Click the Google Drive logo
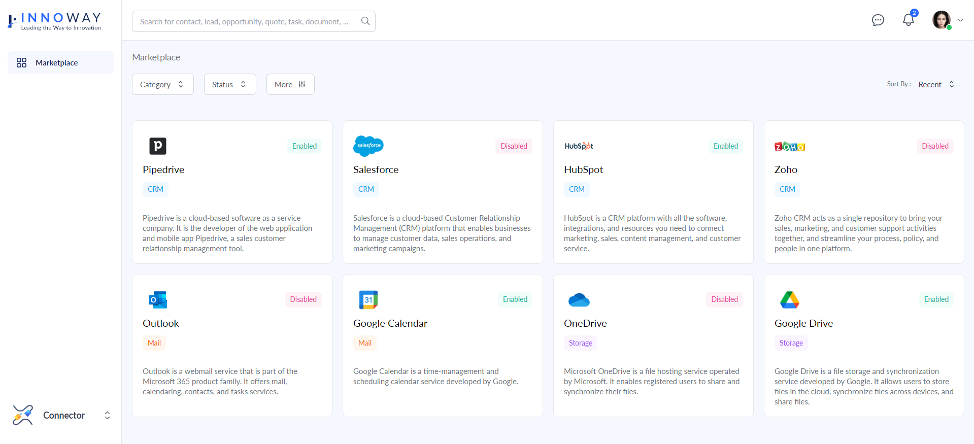Screen dimensions: 974x444 point(789,300)
